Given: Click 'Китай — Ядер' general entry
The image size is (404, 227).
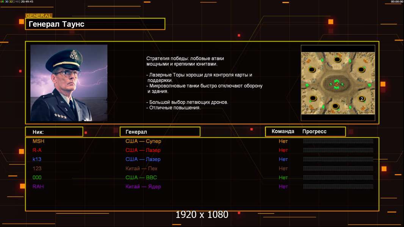Looking at the screenshot, I should pos(143,187).
